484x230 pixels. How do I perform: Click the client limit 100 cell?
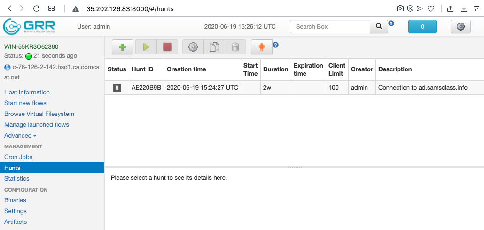[337, 88]
